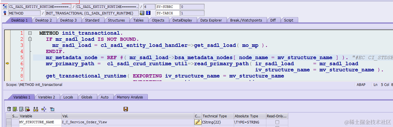Click the trash can icon in variables toolbar
The height and width of the screenshot is (127, 393).
coord(9,109)
